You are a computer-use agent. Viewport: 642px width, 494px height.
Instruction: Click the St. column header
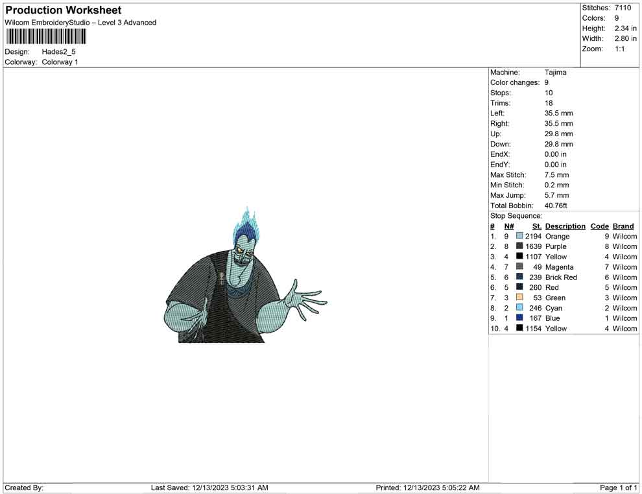coord(537,226)
